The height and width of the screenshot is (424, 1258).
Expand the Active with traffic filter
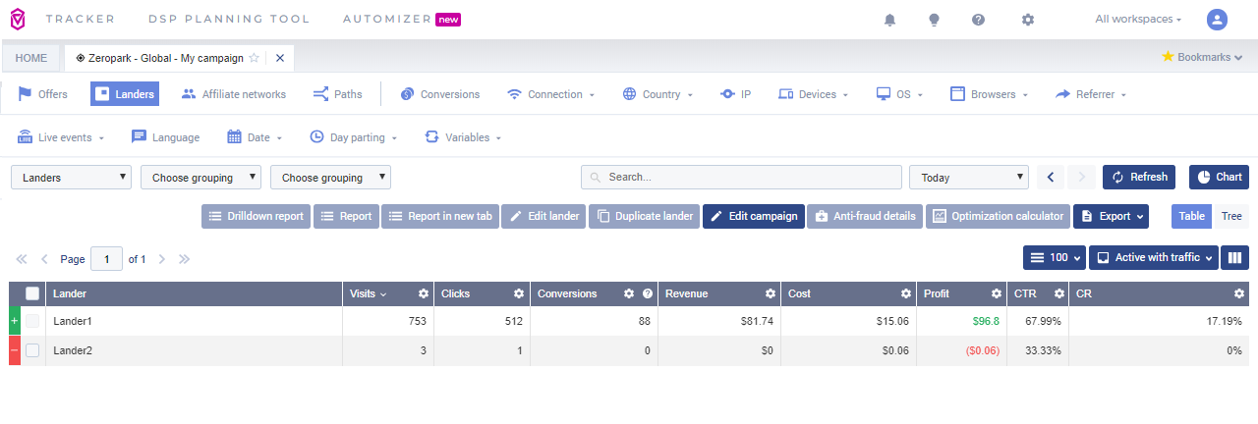1153,257
